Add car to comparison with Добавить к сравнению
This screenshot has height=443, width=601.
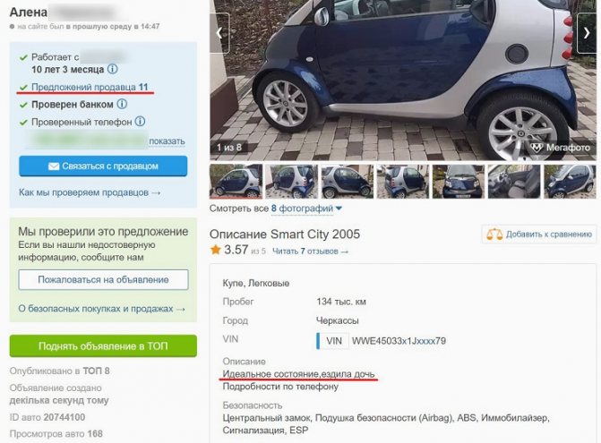tap(539, 234)
